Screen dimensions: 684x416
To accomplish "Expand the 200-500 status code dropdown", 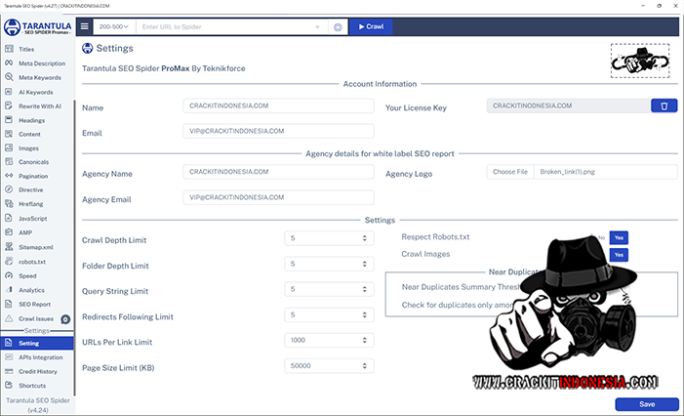I will (113, 27).
